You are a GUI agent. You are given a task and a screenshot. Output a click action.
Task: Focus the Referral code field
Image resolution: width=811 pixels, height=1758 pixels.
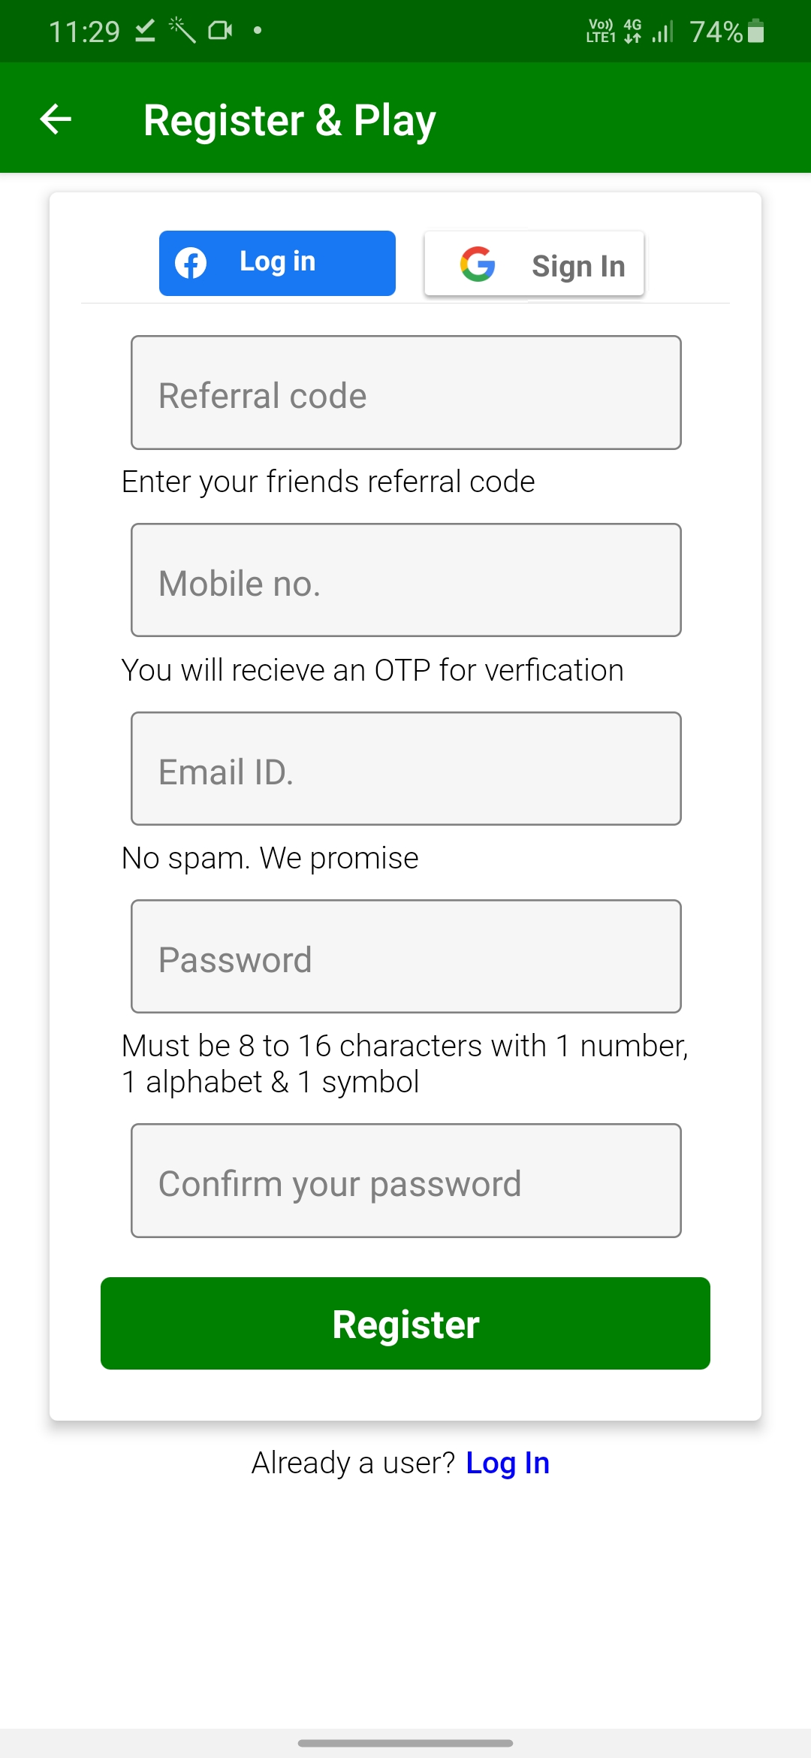coord(406,393)
